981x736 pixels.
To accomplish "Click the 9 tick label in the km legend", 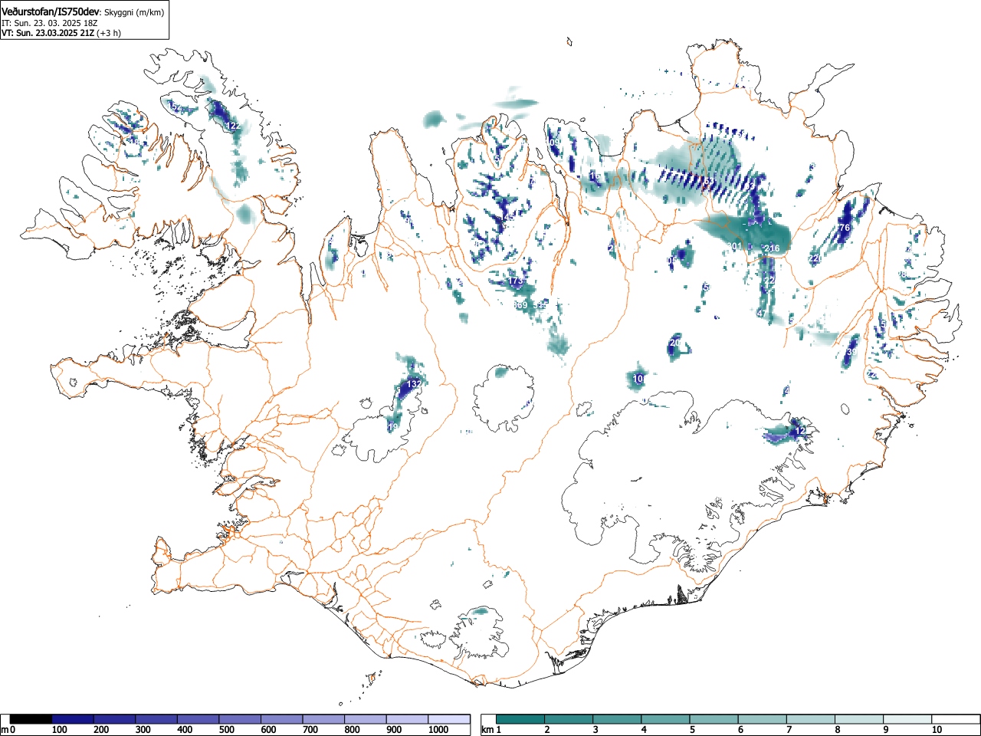I will 887,730.
